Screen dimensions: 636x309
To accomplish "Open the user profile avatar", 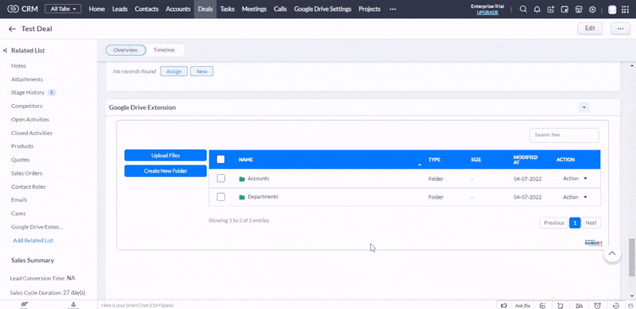I will (x=612, y=10).
